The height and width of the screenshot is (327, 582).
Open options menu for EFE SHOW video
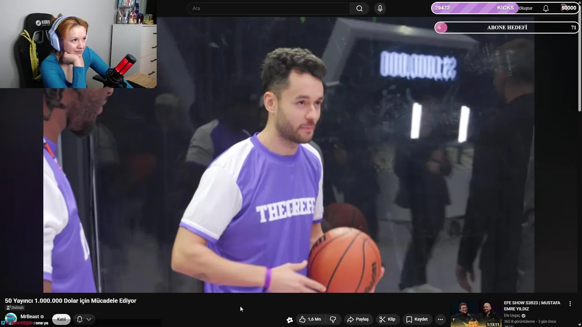click(x=570, y=304)
